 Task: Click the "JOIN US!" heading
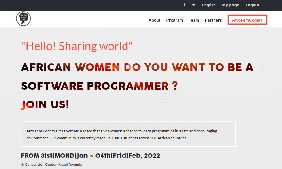(x=45, y=104)
